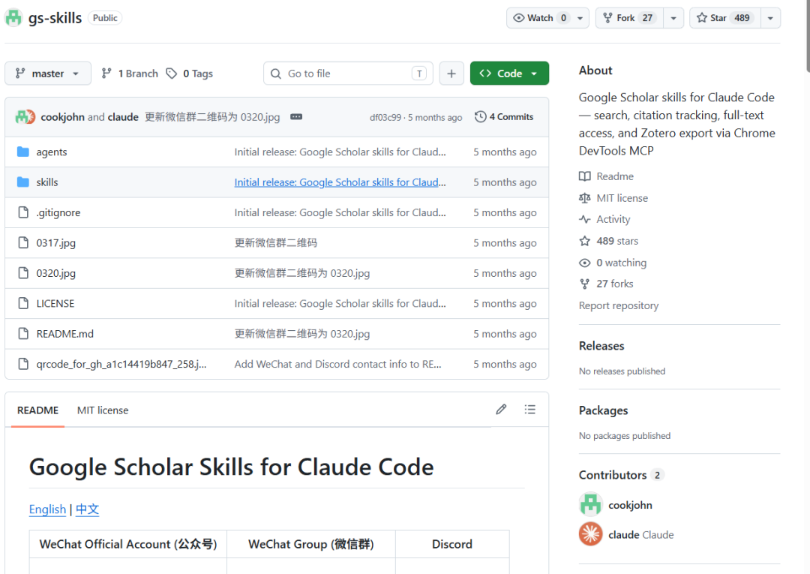The width and height of the screenshot is (810, 574).
Task: View the 27 forks link
Action: tap(607, 284)
